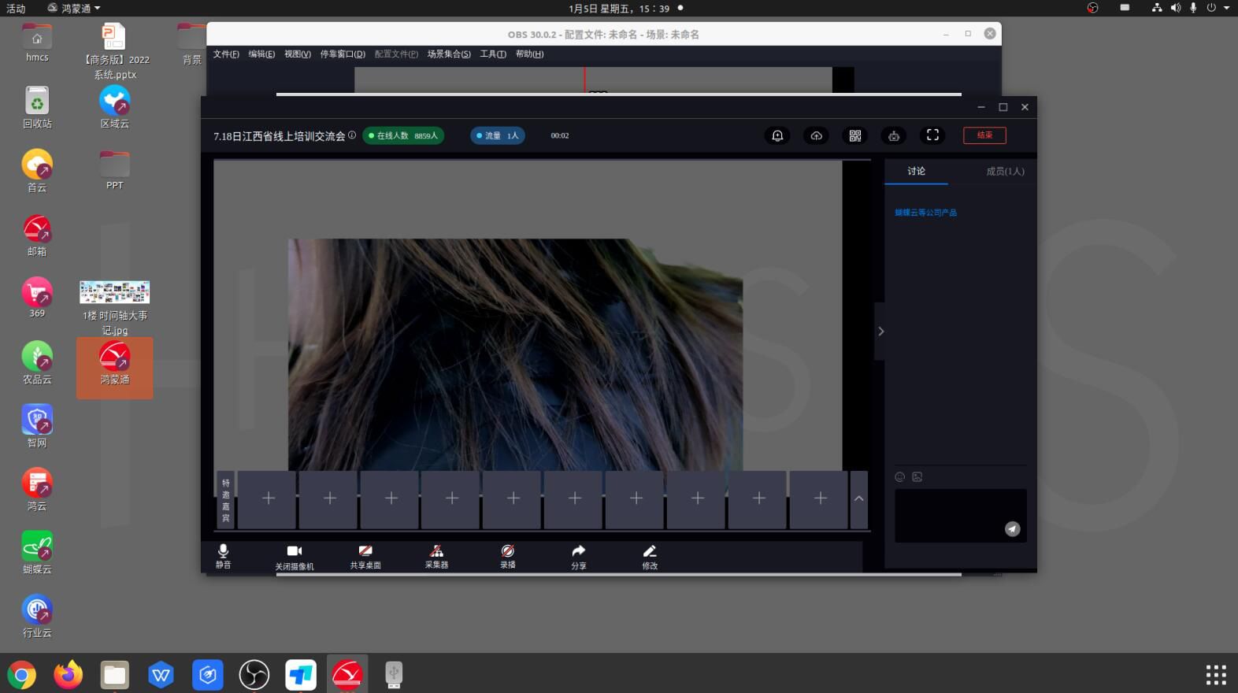
Task: Switch to the 成员(1人) tab
Action: [1005, 171]
